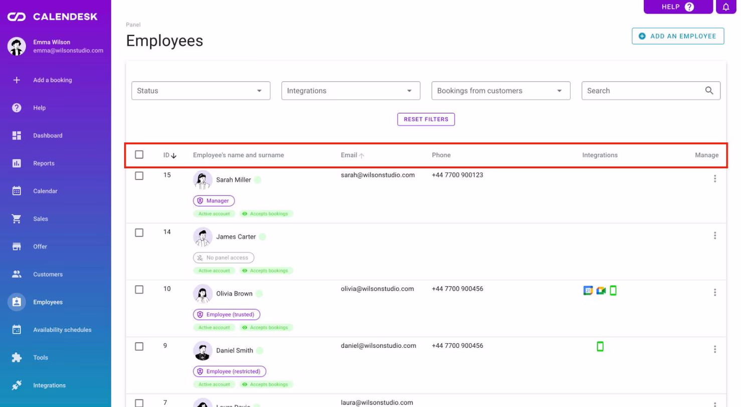Screen dimensions: 741x407
Task: Click Daniel Smith's avatar picture
Action: pos(203,351)
